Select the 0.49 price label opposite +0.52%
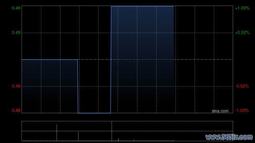Viewport: 255px width, 143px height. click(x=16, y=33)
